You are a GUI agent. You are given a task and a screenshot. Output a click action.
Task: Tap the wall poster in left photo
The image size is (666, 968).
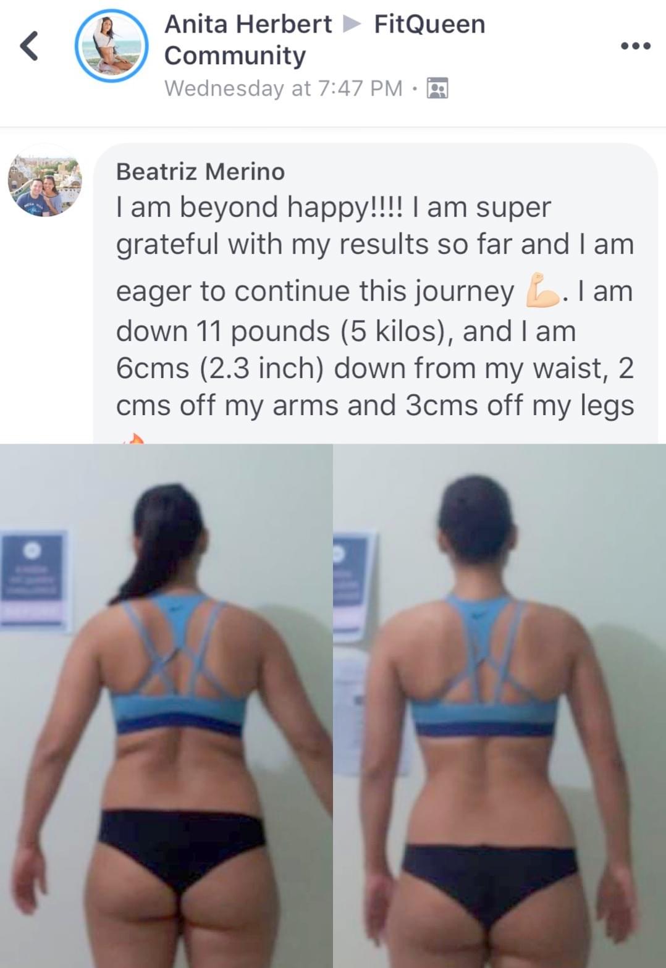tap(33, 579)
